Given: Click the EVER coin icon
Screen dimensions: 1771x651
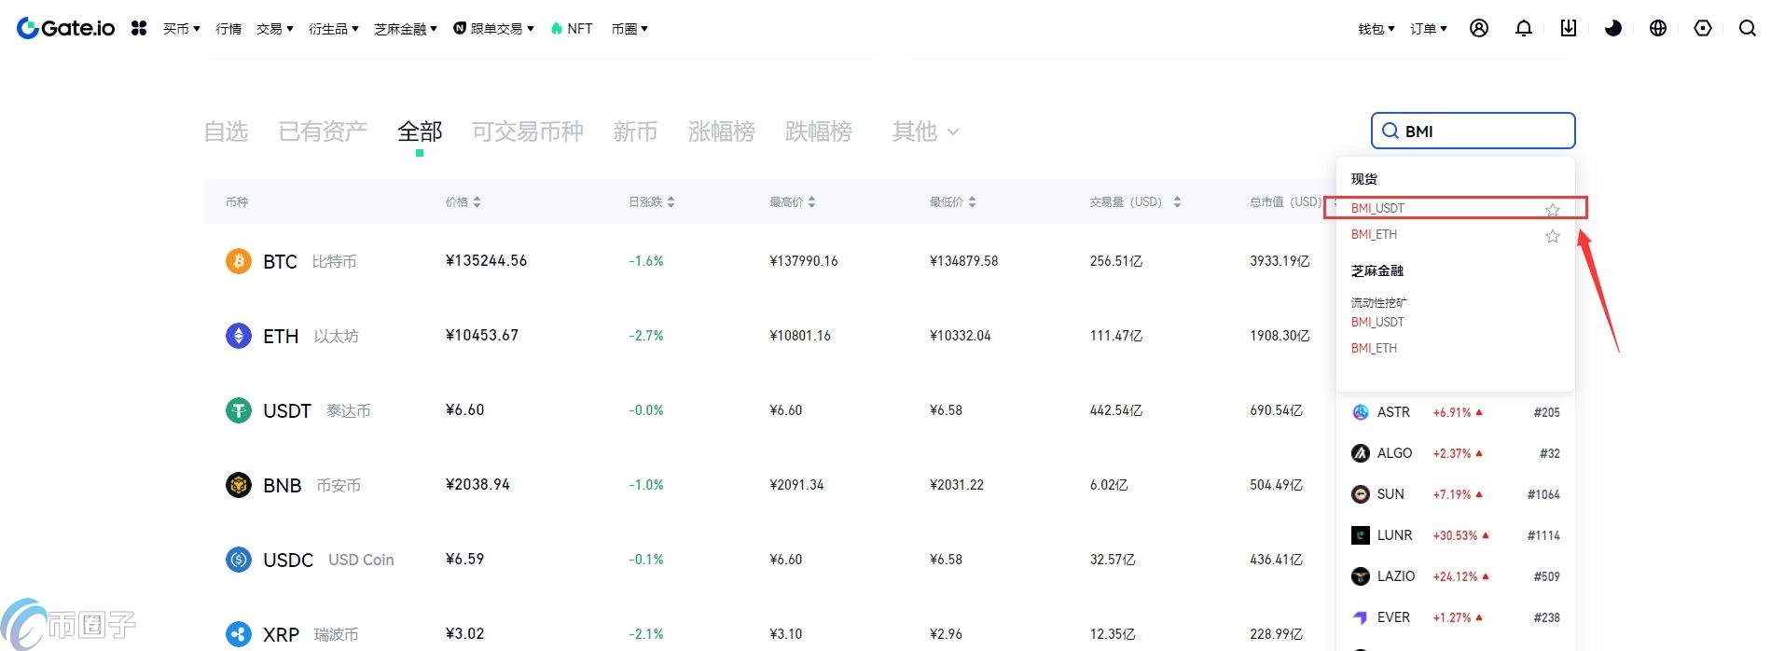Looking at the screenshot, I should coord(1361,617).
